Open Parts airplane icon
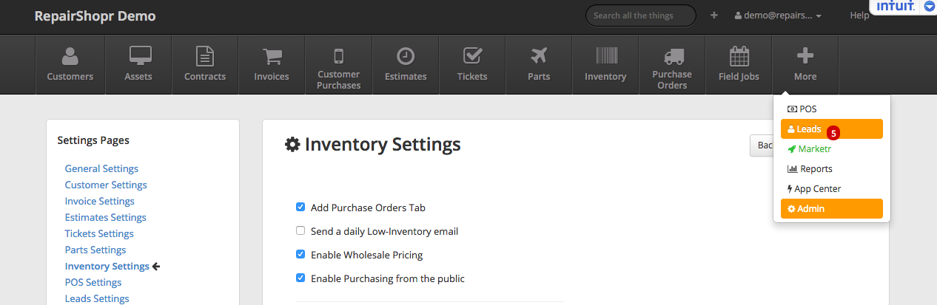This screenshot has width=937, height=305. (539, 56)
